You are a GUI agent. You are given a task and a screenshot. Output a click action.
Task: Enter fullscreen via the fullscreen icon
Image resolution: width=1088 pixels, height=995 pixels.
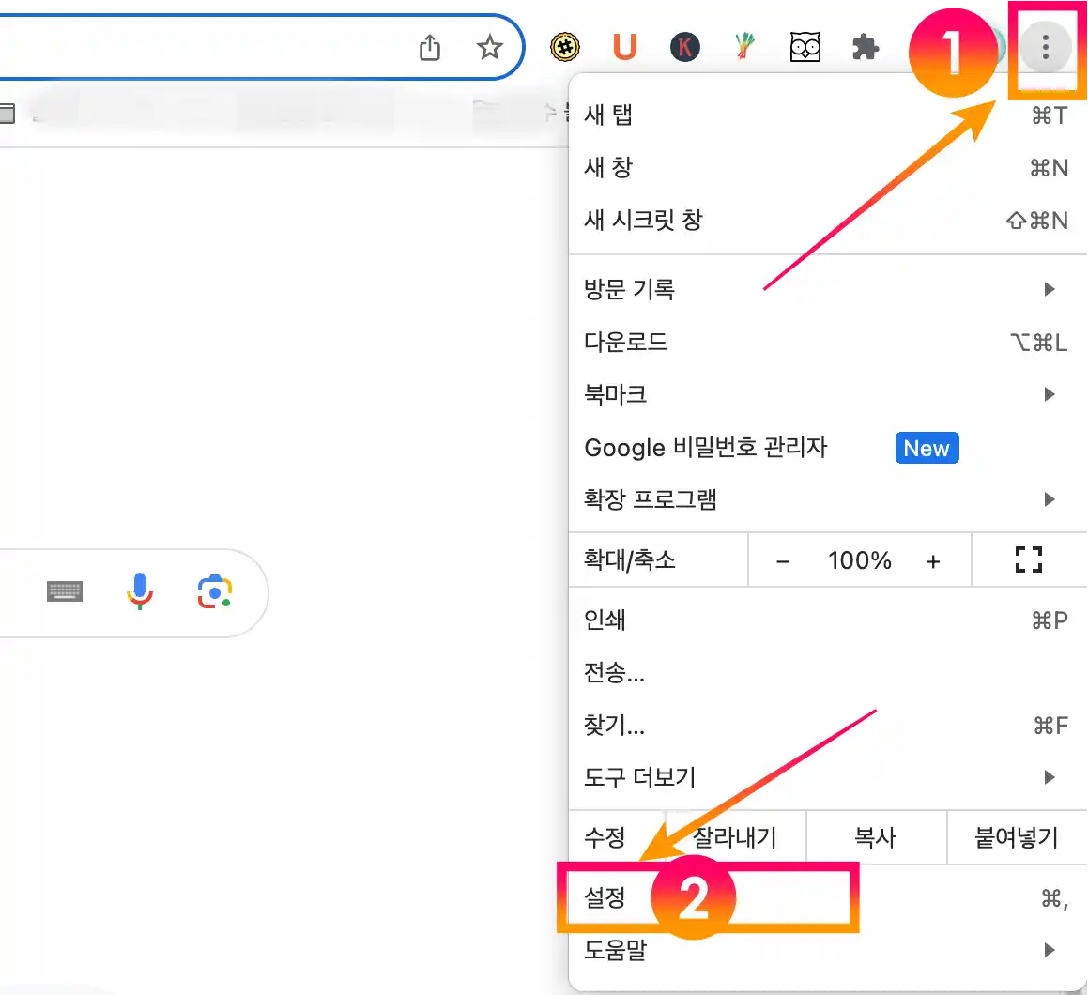click(1029, 559)
